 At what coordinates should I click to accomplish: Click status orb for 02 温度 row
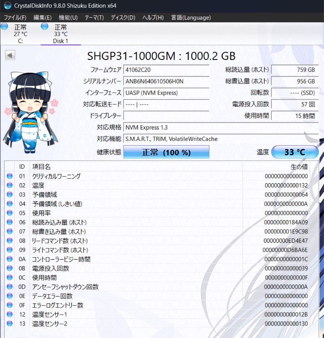click(x=9, y=185)
